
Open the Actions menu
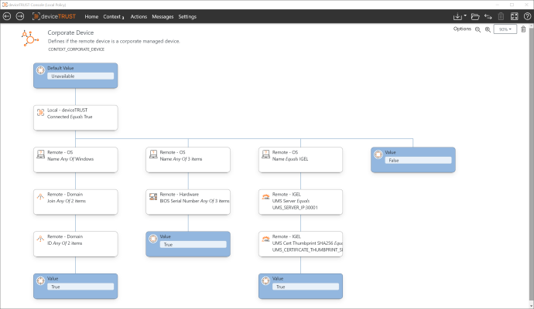139,17
